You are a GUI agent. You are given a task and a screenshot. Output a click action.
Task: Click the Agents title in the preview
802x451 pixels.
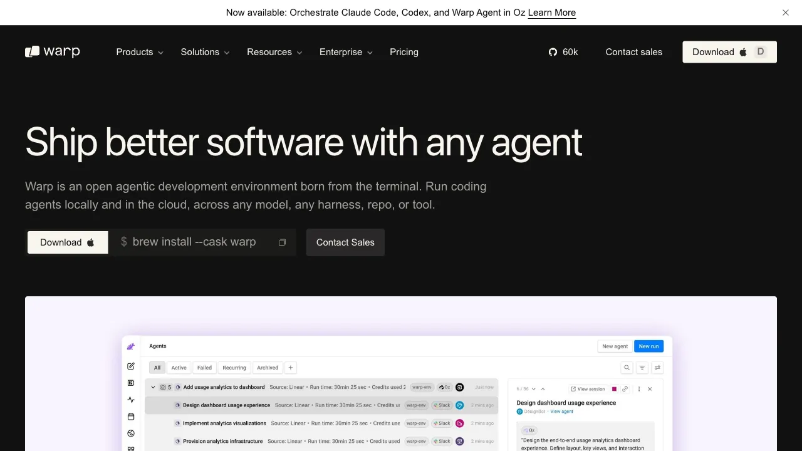tap(158, 346)
